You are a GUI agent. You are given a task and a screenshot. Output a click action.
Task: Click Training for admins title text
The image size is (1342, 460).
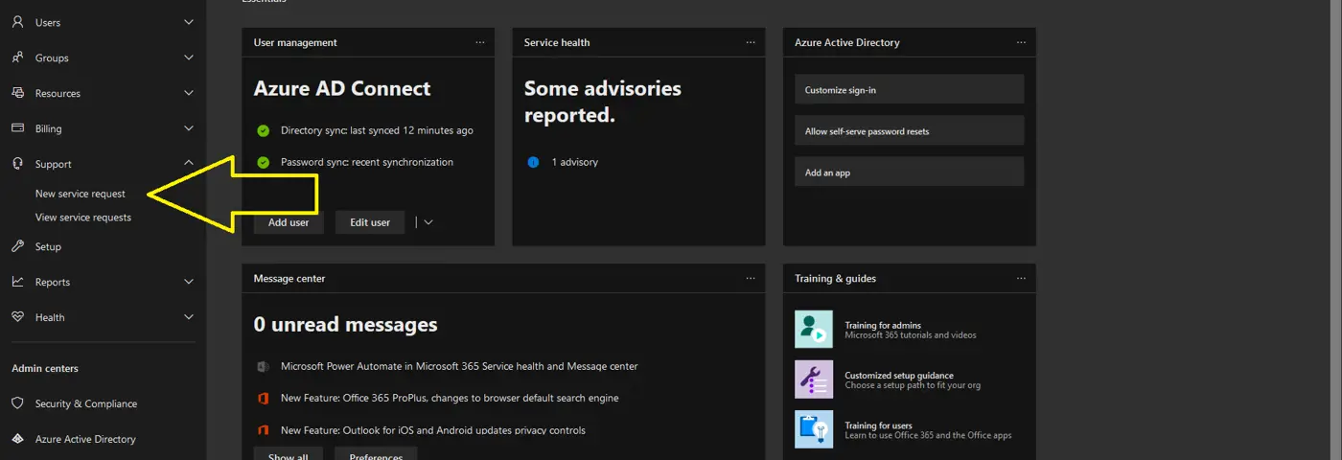click(883, 325)
